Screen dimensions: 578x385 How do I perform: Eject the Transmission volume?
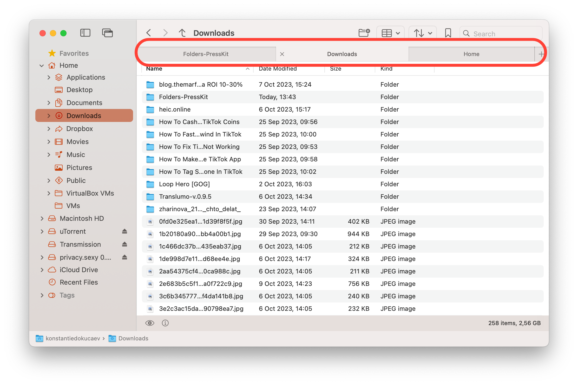click(x=124, y=244)
